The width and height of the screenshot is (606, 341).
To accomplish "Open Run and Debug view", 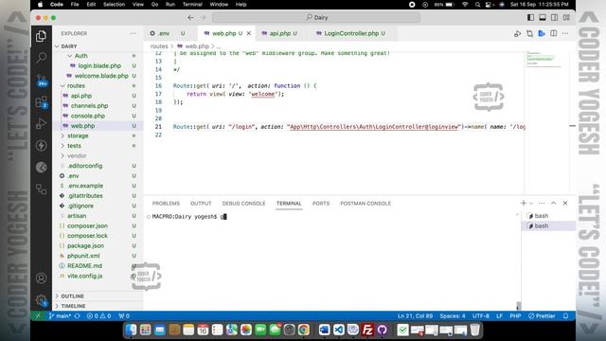I will point(41,124).
